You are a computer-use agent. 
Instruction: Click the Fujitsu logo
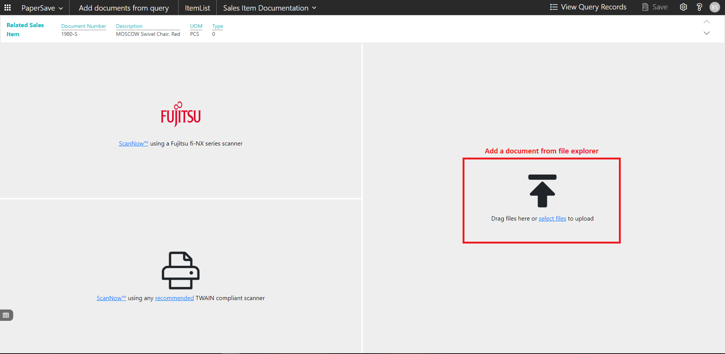(x=180, y=114)
